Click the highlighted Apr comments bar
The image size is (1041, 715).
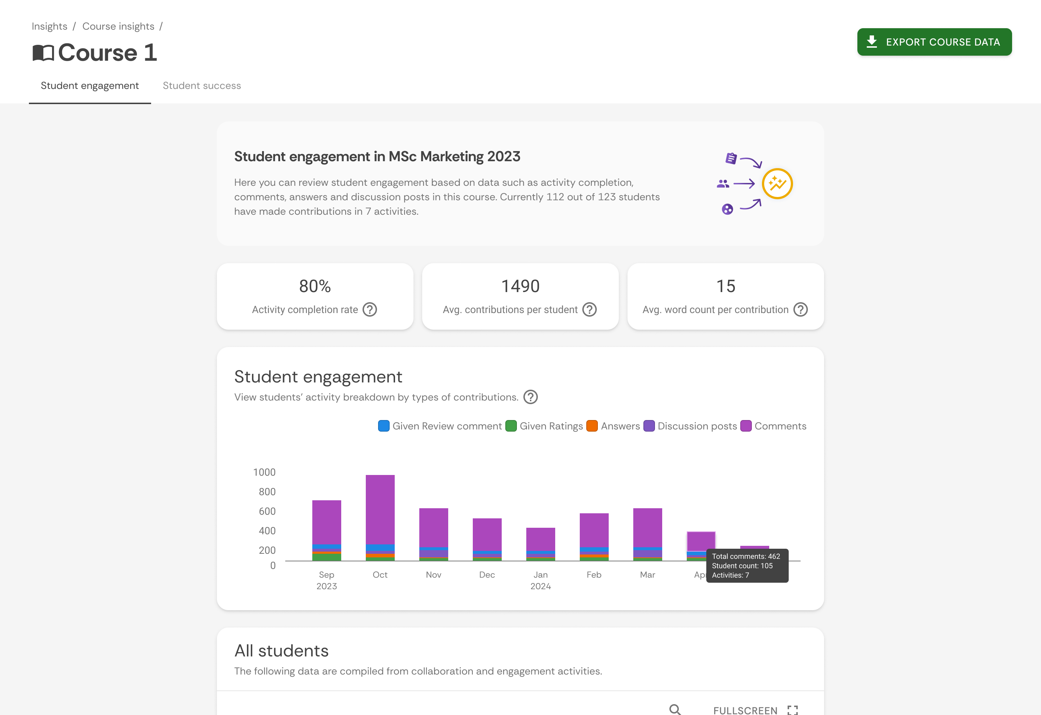pos(701,541)
